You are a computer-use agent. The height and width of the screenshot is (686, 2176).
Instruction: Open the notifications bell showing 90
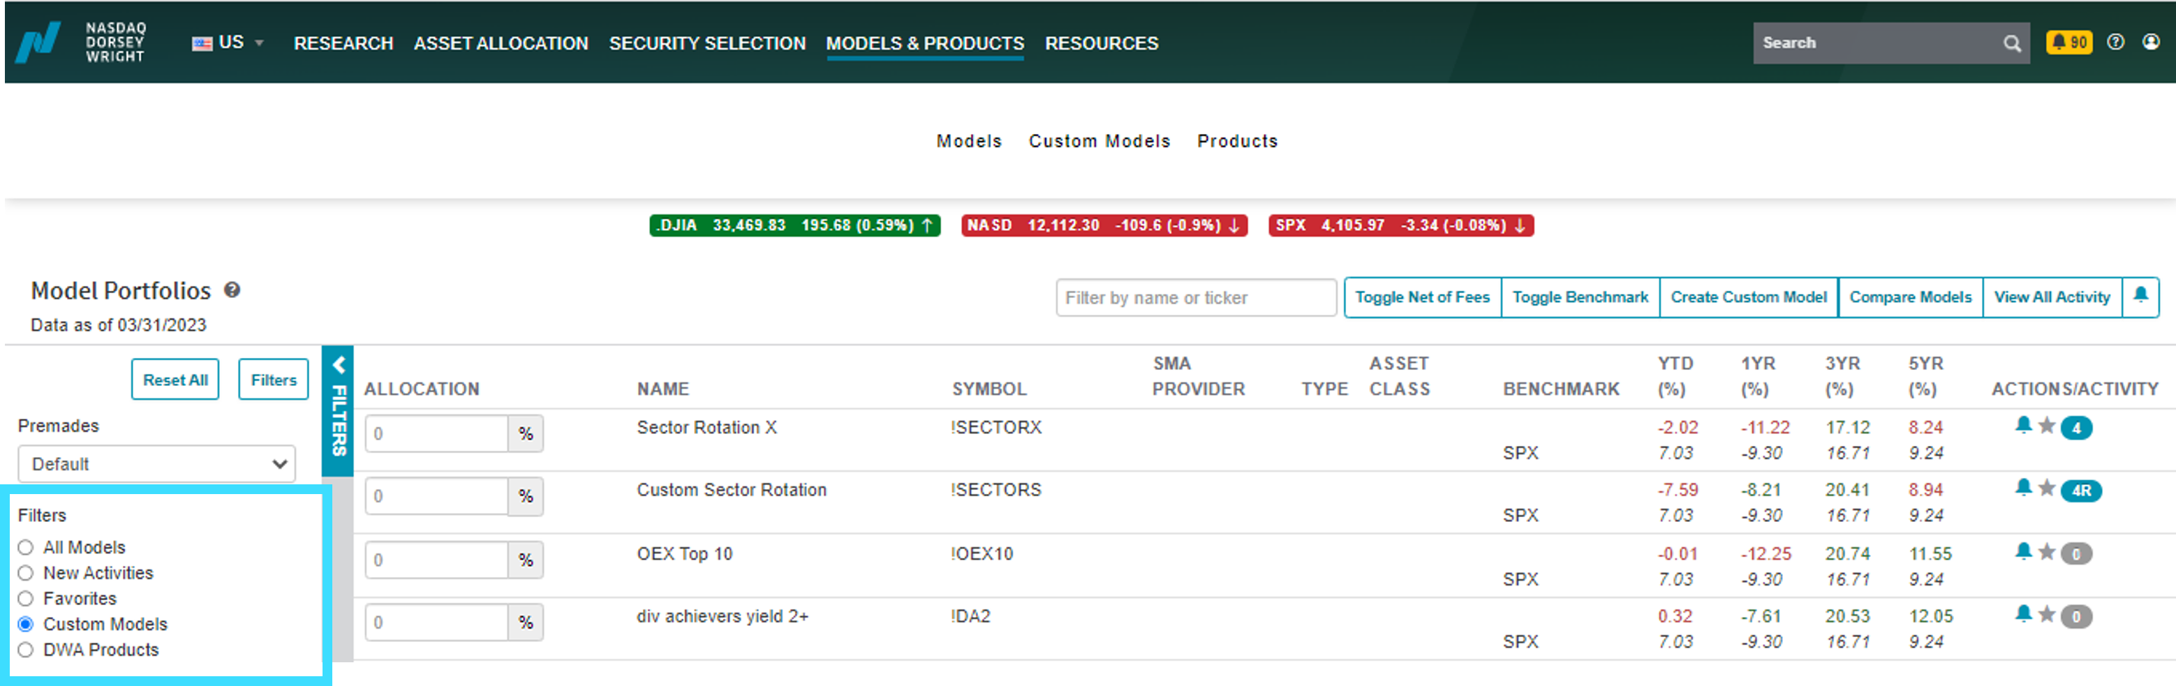(x=2068, y=43)
